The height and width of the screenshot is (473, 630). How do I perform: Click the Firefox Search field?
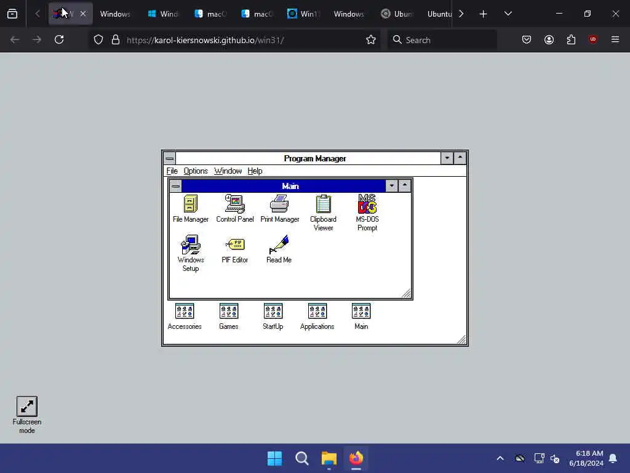pos(442,40)
